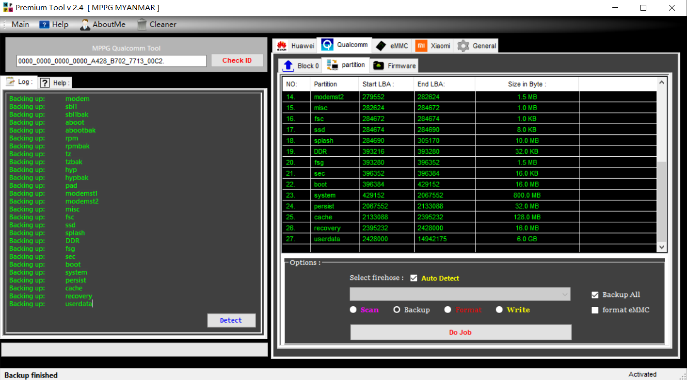687x380 pixels.
Task: Toggle the Backup All checkbox
Action: 595,295
